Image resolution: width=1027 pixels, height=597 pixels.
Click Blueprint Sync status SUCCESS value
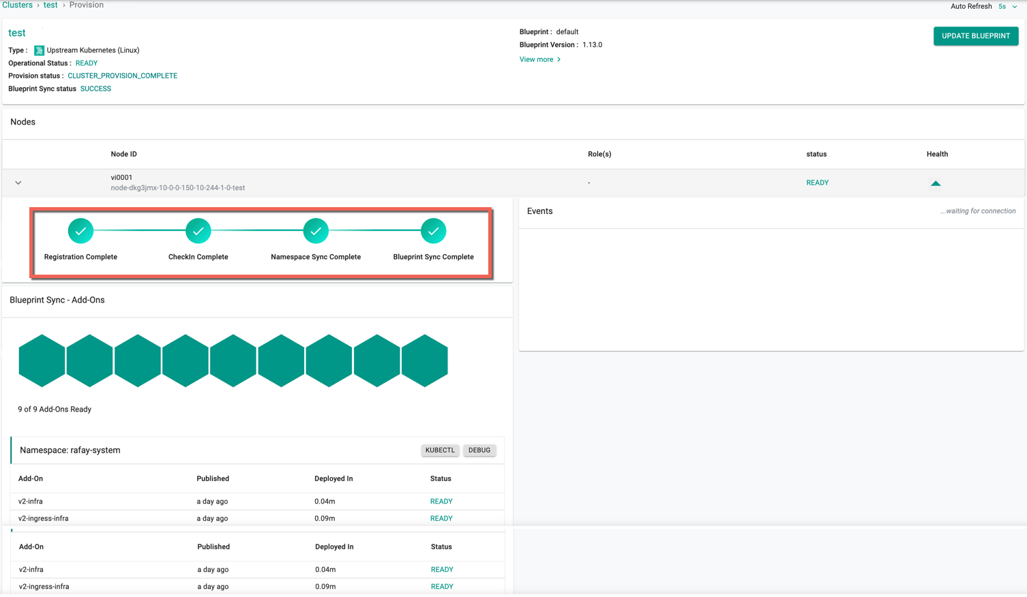point(95,89)
